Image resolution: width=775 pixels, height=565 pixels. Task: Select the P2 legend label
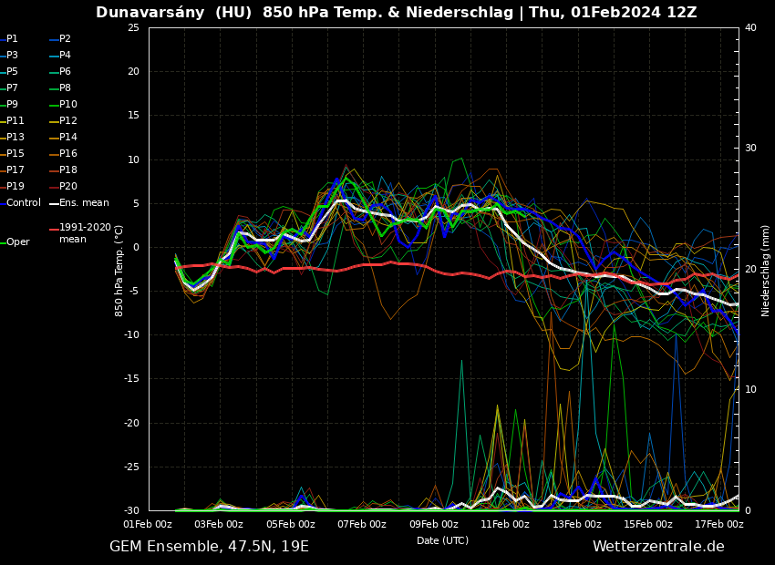tap(65, 39)
